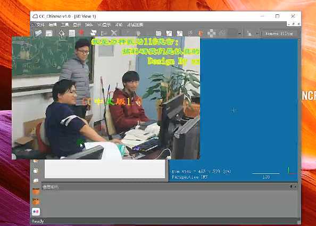Click the small grey icon left of orange icon
Image resolution: width=316 pixels, height=226 pixels.
190,33
